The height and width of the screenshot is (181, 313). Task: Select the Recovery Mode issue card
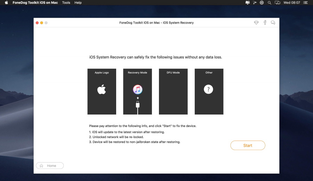tap(137, 92)
